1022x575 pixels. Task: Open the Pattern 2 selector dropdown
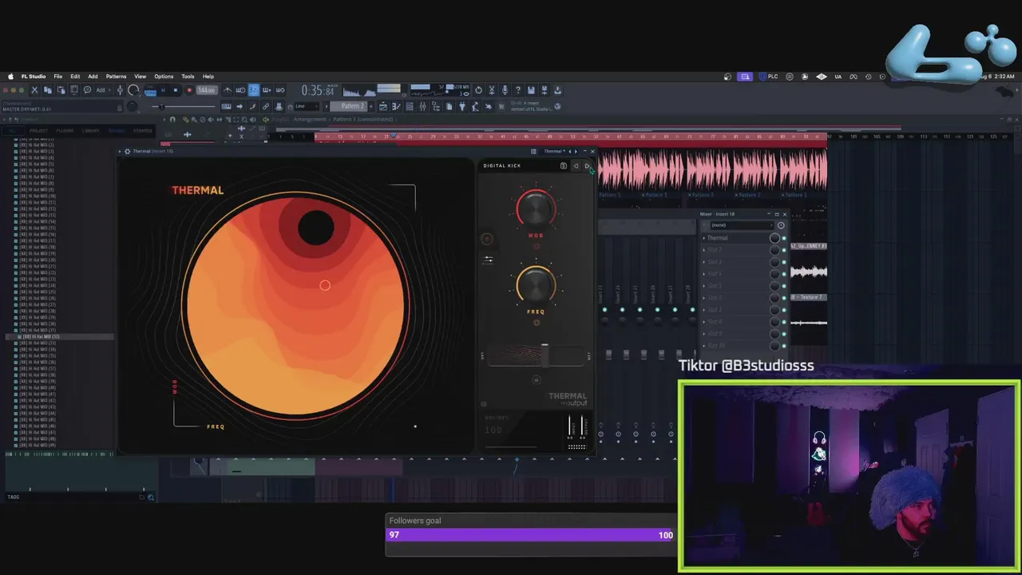tap(348, 105)
